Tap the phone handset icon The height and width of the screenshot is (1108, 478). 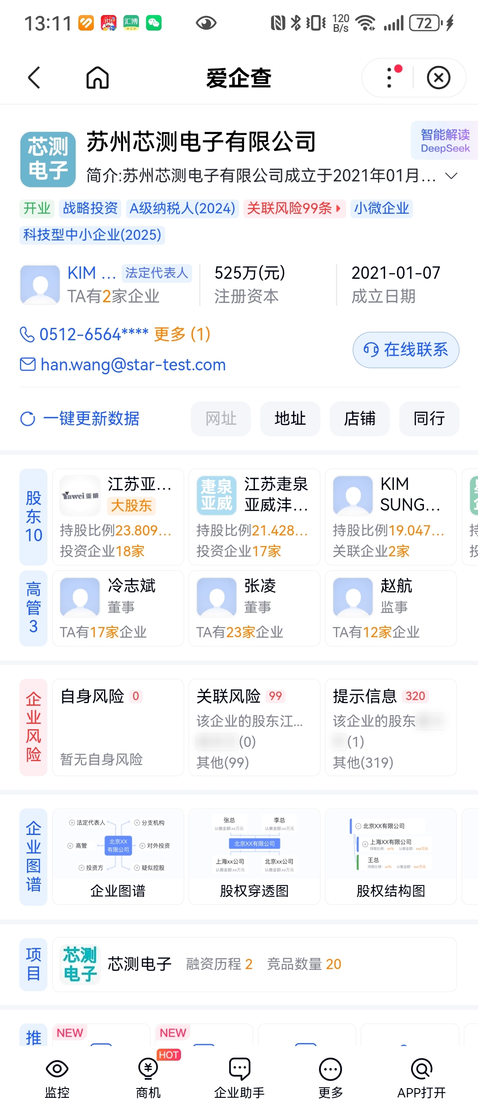point(27,335)
